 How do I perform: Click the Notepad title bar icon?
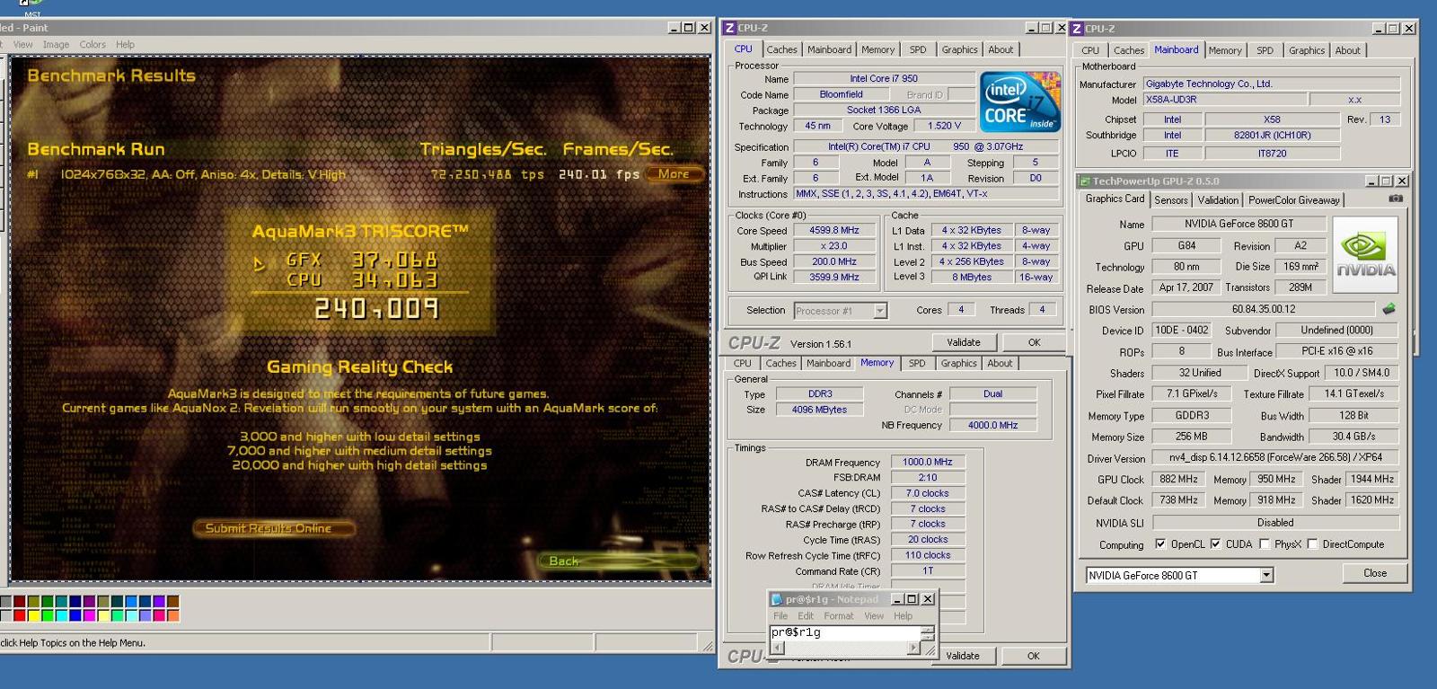click(777, 599)
